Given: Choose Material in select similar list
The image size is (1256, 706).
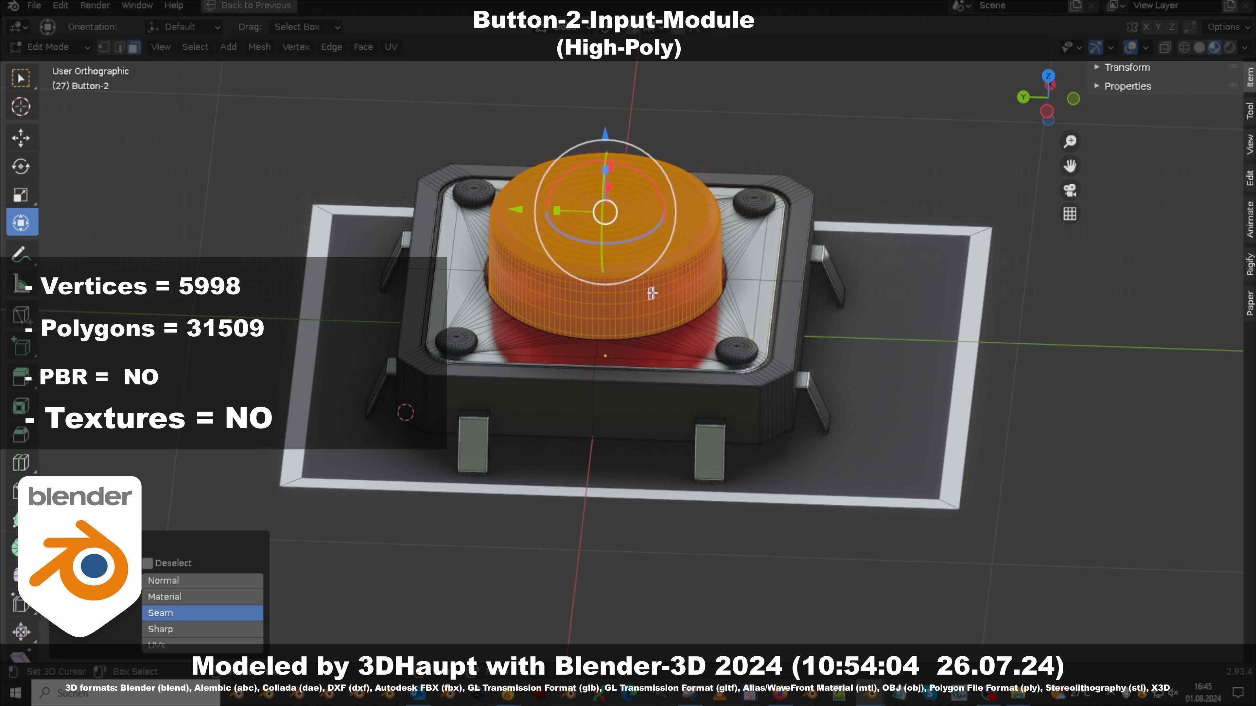Looking at the screenshot, I should pyautogui.click(x=202, y=597).
